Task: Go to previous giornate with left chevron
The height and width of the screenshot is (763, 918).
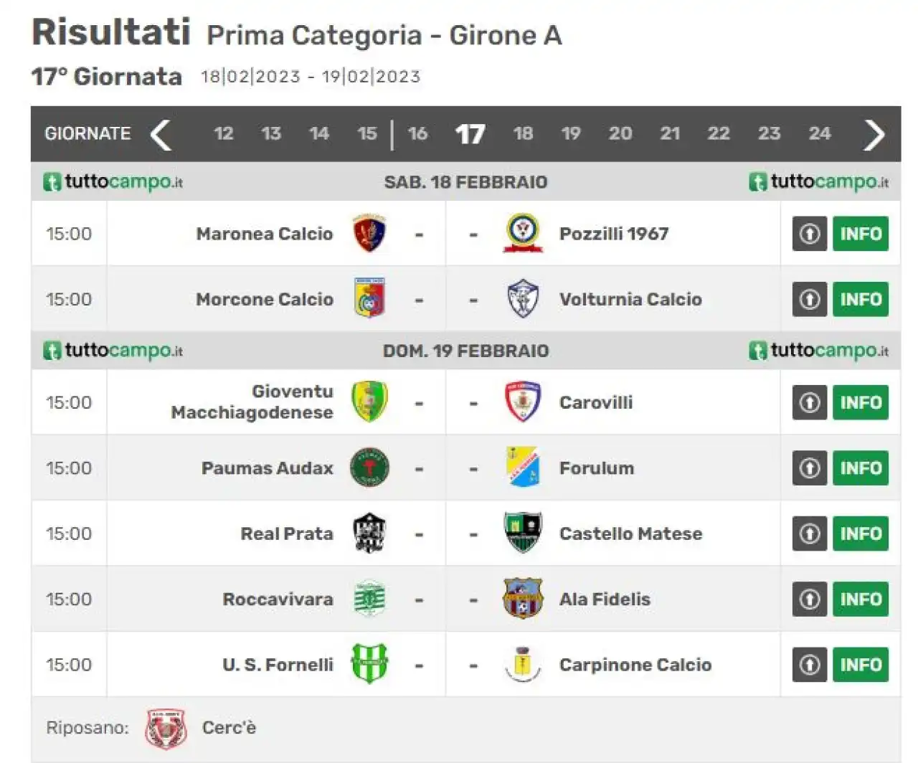Action: pyautogui.click(x=161, y=134)
